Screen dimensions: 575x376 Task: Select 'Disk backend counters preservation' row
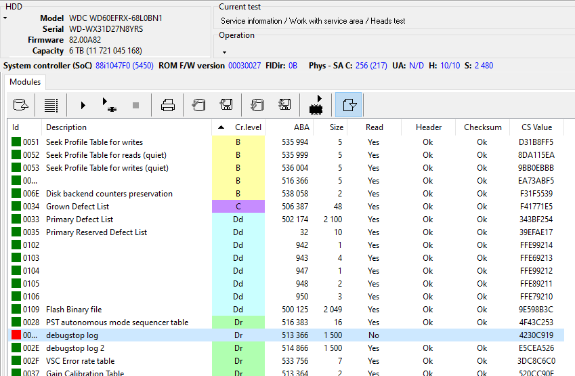tap(286, 193)
